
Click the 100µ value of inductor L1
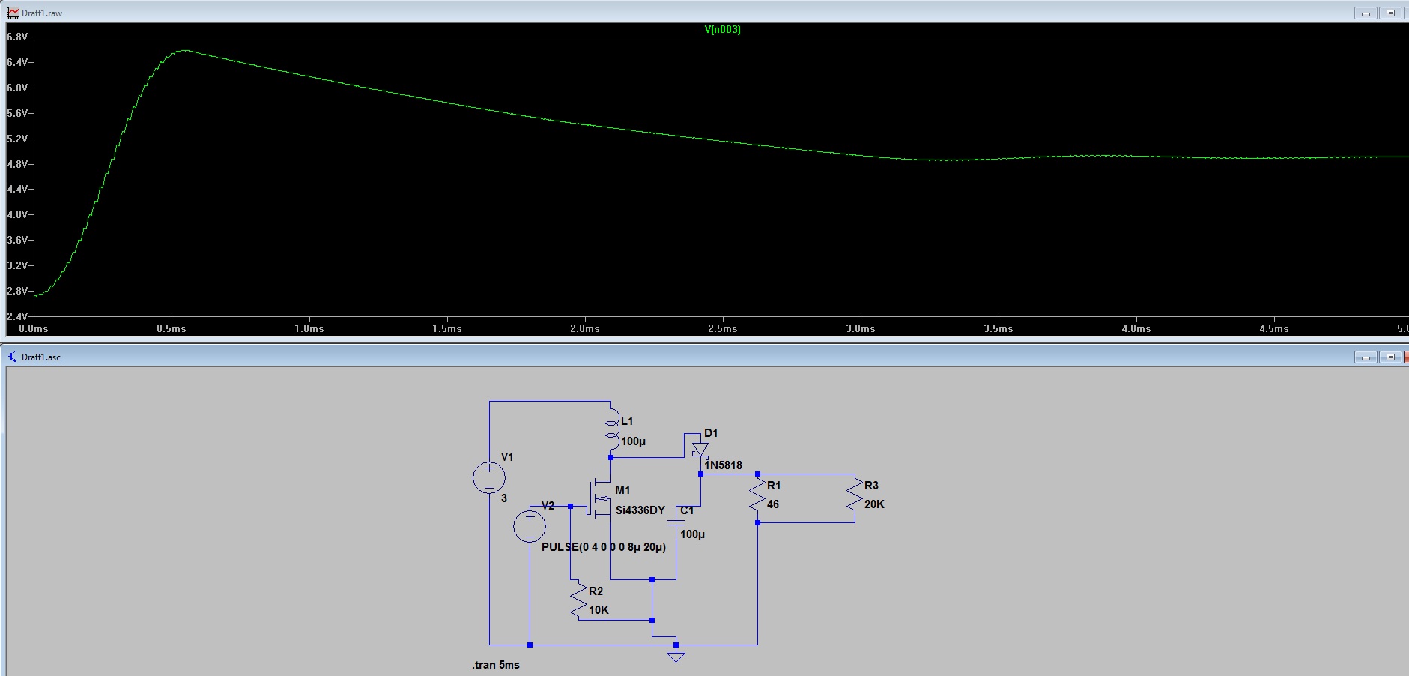(x=633, y=441)
